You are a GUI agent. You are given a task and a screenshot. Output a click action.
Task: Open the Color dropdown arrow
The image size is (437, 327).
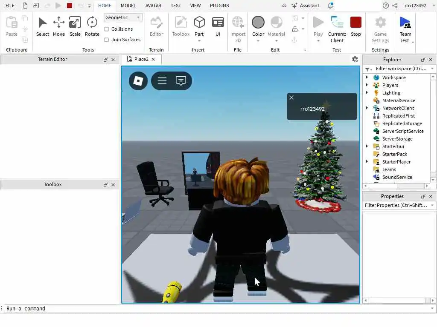(x=258, y=41)
